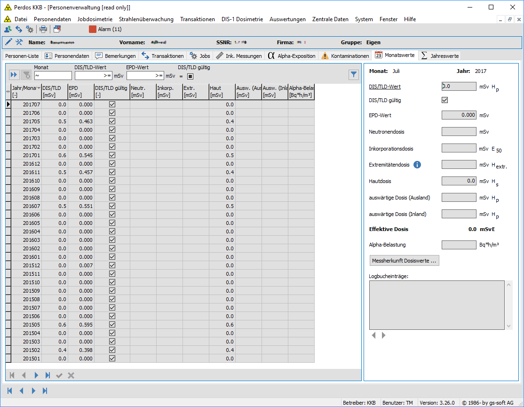Open the DIS/TLD-Wert >= operator selector
The height and width of the screenshot is (407, 524).
(107, 76)
